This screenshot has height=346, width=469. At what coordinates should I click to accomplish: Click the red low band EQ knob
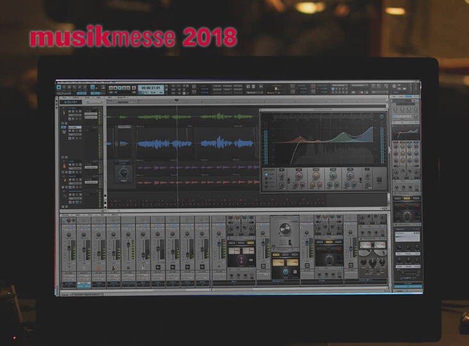(x=299, y=176)
